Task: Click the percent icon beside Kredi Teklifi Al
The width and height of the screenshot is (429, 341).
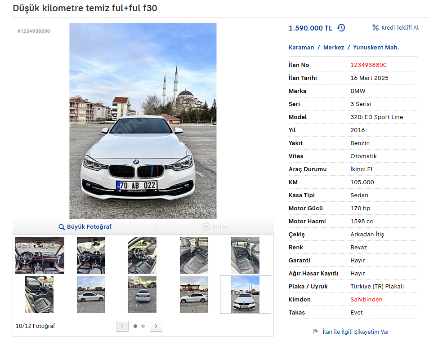Action: [375, 28]
